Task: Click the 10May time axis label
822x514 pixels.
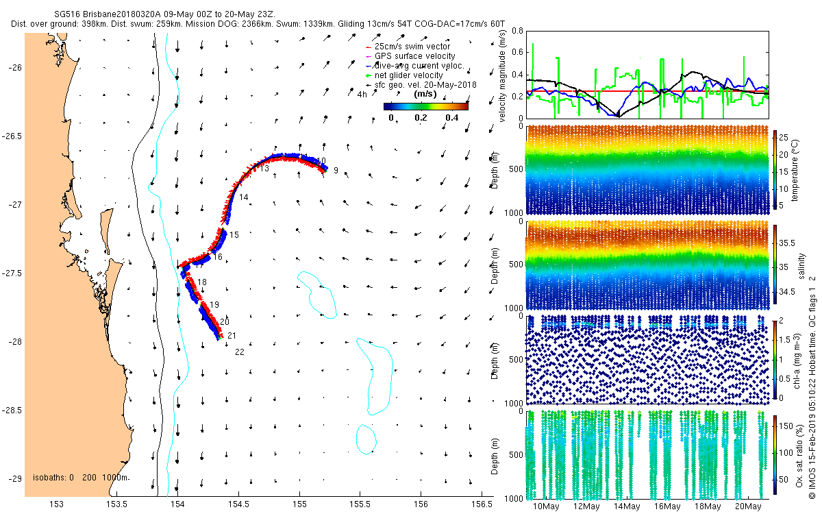Action: click(546, 506)
